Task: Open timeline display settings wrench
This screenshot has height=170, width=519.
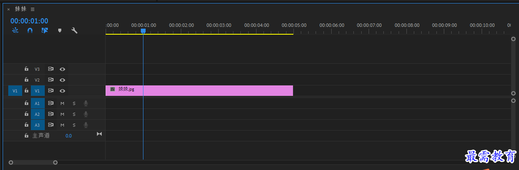Action: 74,30
